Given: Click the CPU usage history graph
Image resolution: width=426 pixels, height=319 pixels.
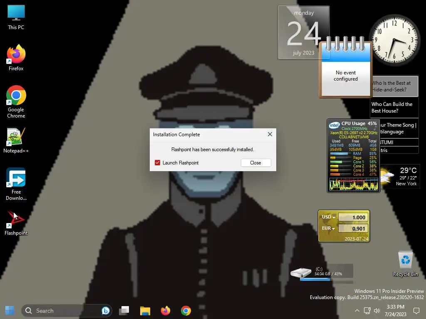Looking at the screenshot, I should pyautogui.click(x=354, y=184).
